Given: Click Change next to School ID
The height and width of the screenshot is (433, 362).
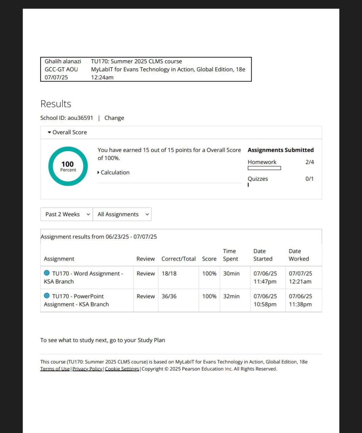Looking at the screenshot, I should pyautogui.click(x=114, y=118).
